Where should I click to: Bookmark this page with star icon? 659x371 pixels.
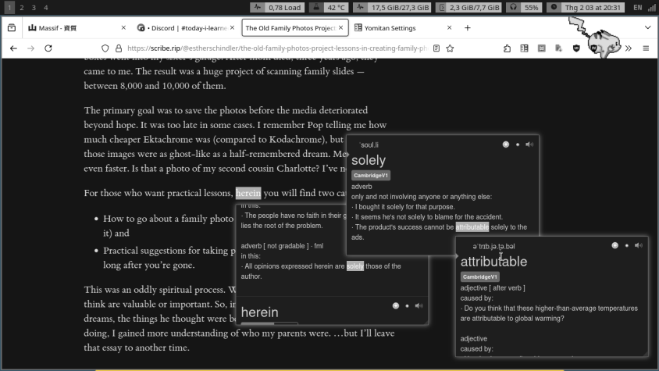(x=451, y=48)
